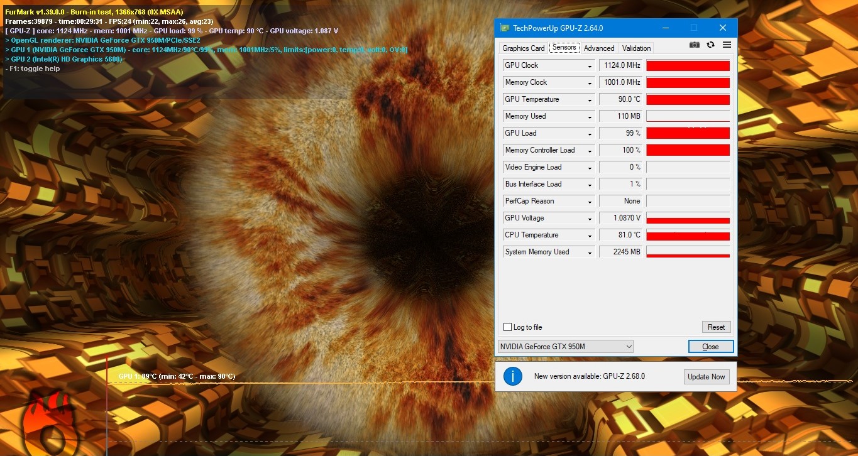Image resolution: width=858 pixels, height=456 pixels.
Task: Click the Update Now button
Action: click(x=707, y=377)
